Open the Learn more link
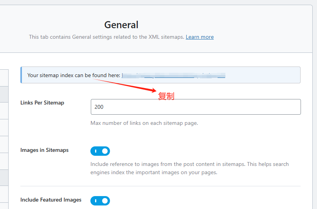317x209 pixels. pyautogui.click(x=200, y=37)
